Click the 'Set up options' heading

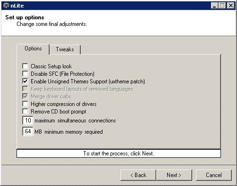(25, 17)
